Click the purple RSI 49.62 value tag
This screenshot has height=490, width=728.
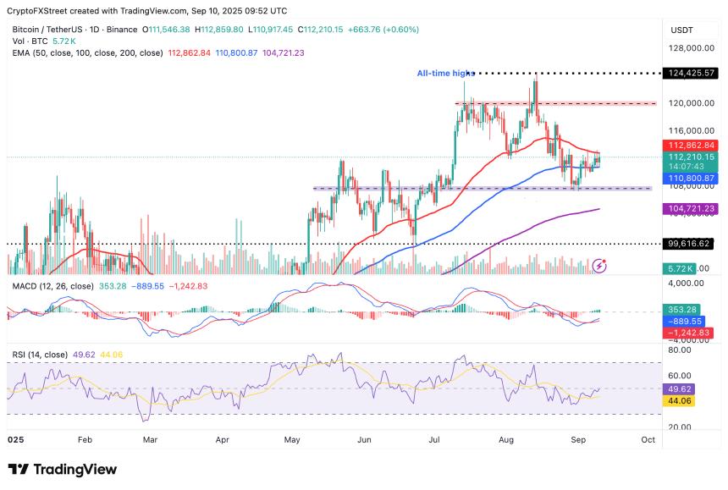tap(682, 390)
